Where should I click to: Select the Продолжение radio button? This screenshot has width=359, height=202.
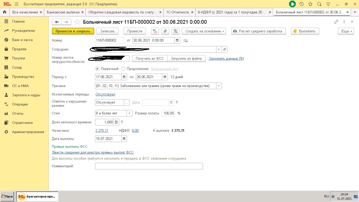(123, 69)
